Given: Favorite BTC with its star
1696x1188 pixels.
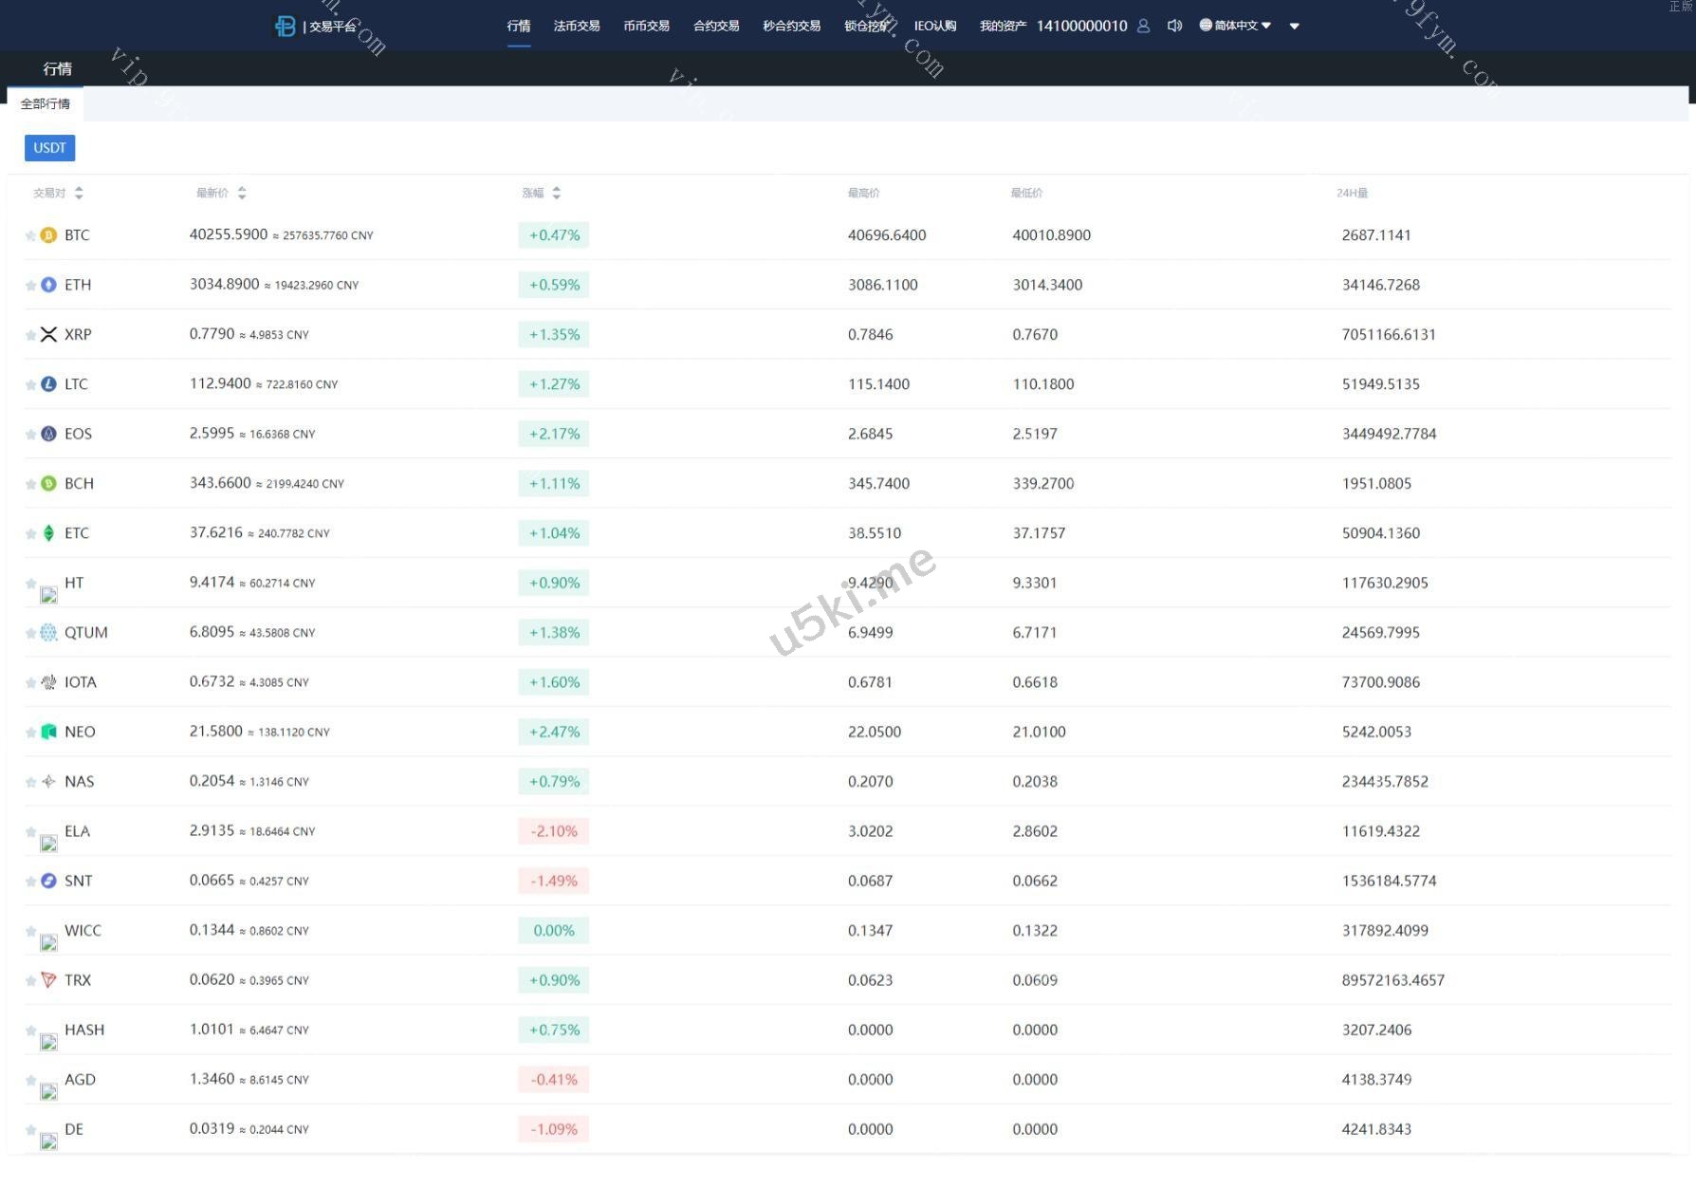Looking at the screenshot, I should (30, 235).
